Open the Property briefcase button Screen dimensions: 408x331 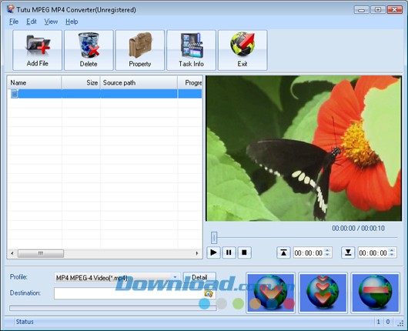(x=140, y=50)
